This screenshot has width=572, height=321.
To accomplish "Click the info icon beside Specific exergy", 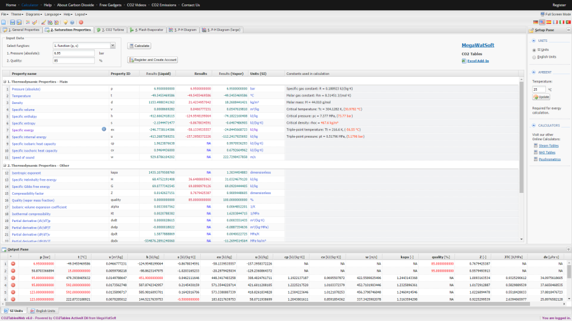I will click(104, 129).
